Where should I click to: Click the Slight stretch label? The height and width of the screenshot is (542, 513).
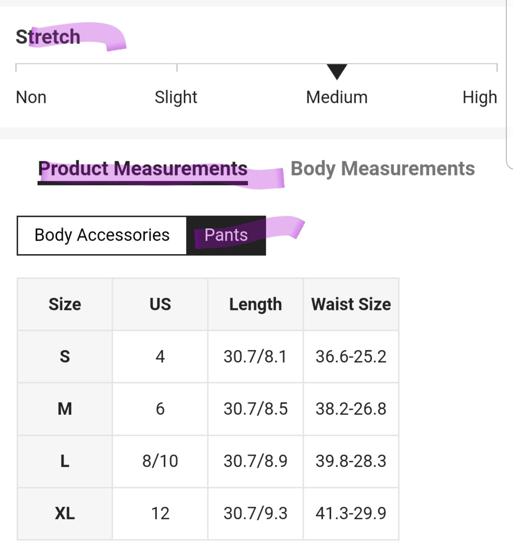[x=176, y=98]
